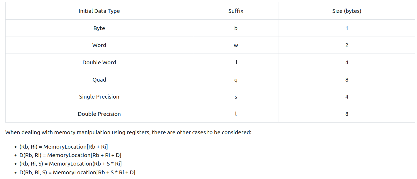Click the "D(Rb, Ri, S)" bullet line
The height and width of the screenshot is (179, 417).
click(77, 173)
